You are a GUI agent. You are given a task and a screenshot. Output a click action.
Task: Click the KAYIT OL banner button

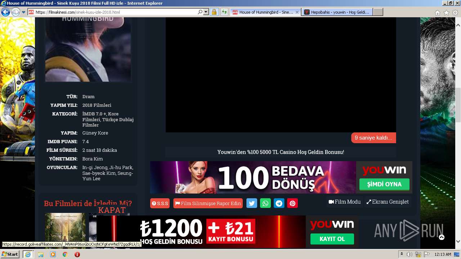click(332, 239)
